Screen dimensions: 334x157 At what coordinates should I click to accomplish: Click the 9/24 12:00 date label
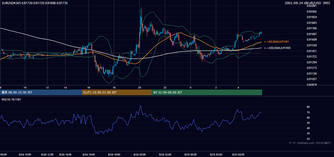(x=47, y=155)
